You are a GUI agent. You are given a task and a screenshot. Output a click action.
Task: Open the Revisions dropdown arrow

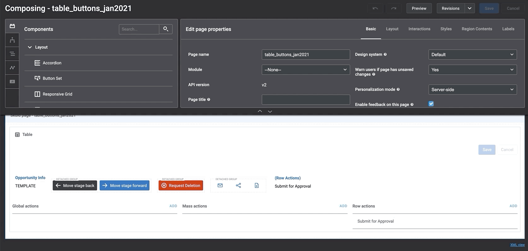[x=470, y=8]
